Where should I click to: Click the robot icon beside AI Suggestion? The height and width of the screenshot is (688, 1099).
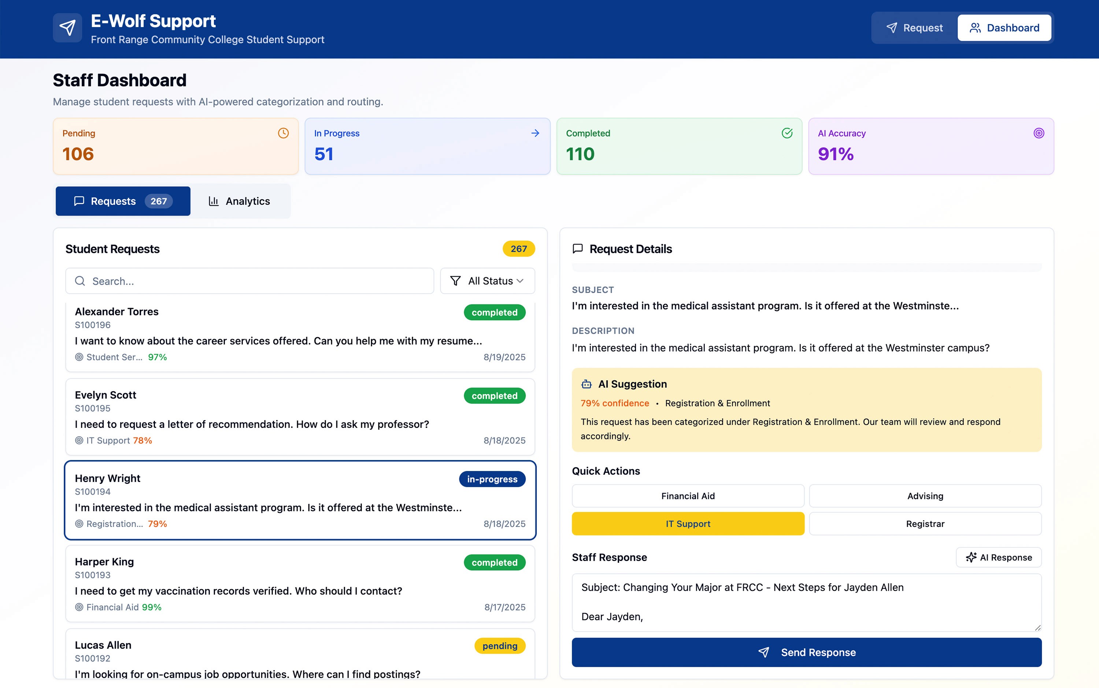586,384
